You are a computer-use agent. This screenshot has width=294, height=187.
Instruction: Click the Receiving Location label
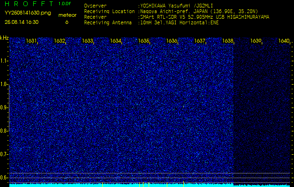coord(109,11)
